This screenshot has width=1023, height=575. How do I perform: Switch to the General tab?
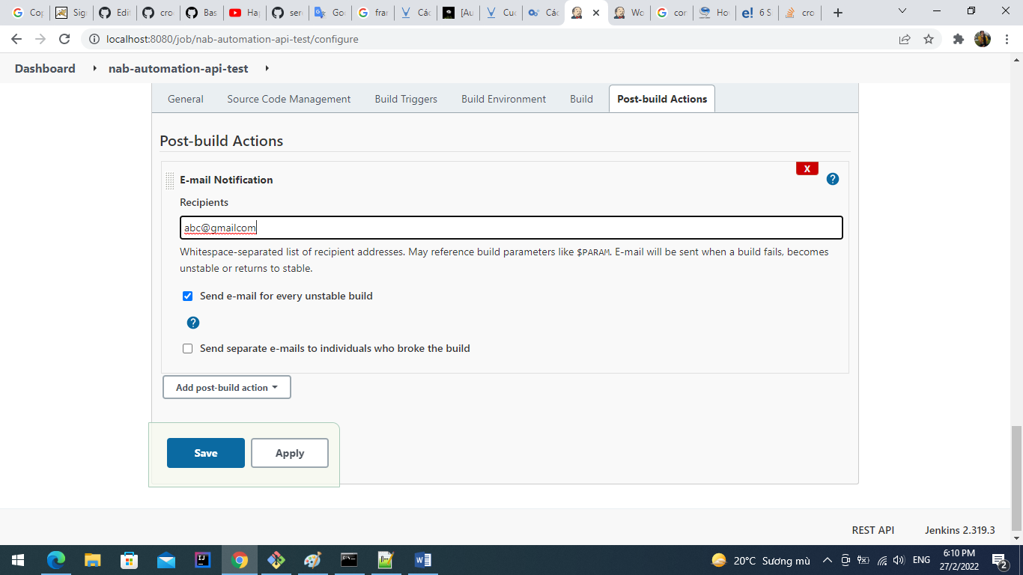click(186, 99)
